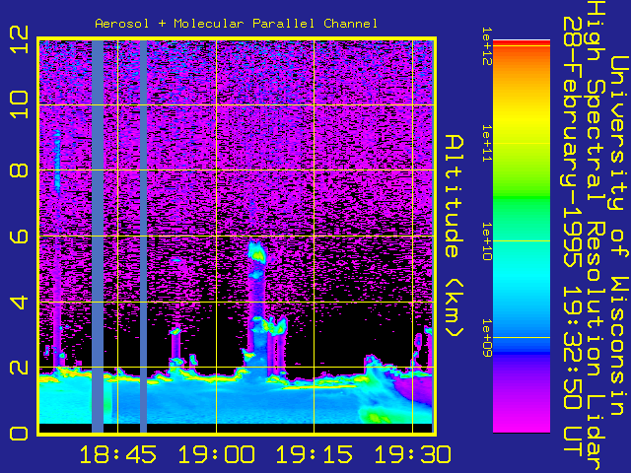Screen dimensions: 631x473
Task: Click the '19:15' time axis label
Action: click(315, 454)
